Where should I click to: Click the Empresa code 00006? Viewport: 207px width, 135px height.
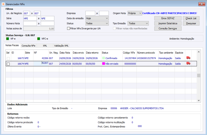coord(114,108)
